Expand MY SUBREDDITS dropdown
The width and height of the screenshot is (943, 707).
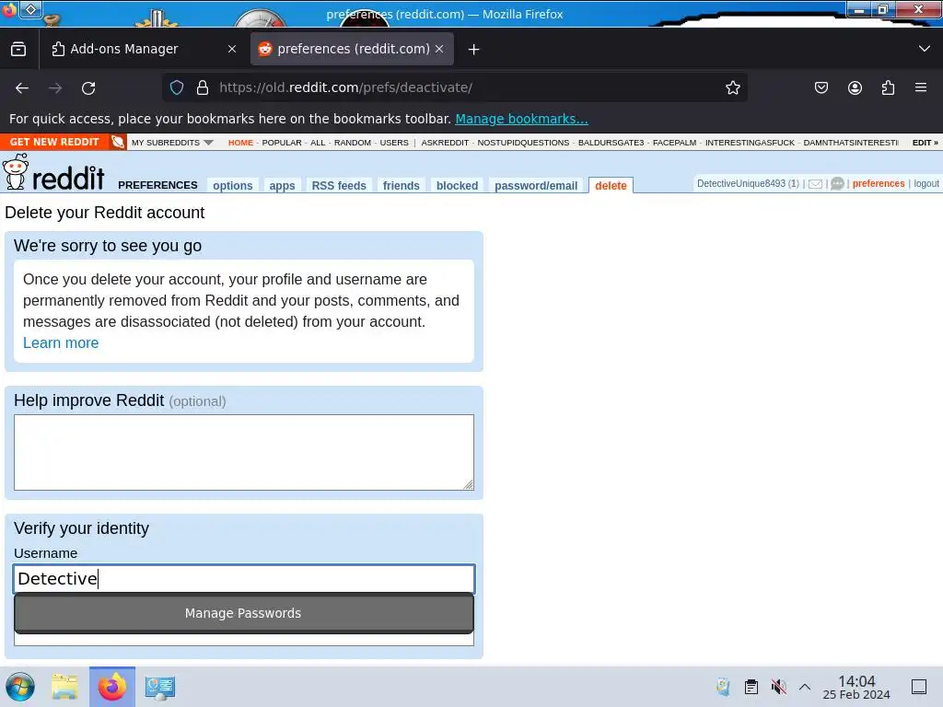[x=172, y=143]
